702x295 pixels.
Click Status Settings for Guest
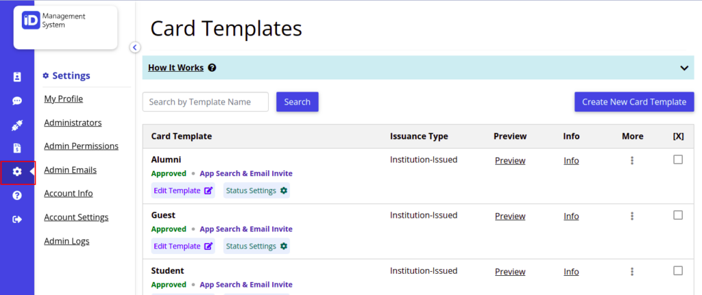tap(256, 246)
